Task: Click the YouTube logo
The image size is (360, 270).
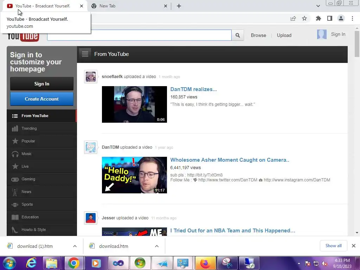Action: click(23, 37)
